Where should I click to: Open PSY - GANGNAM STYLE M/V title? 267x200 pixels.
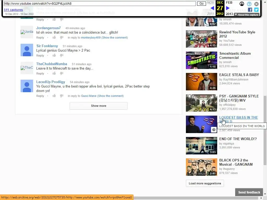[239, 98]
